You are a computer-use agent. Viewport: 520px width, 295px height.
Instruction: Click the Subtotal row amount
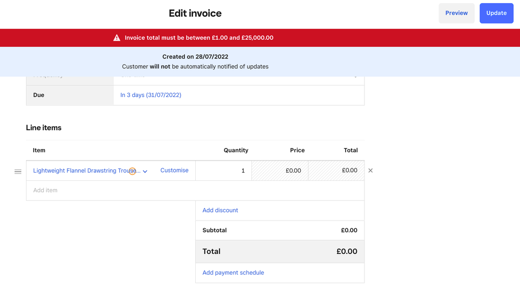(x=349, y=230)
